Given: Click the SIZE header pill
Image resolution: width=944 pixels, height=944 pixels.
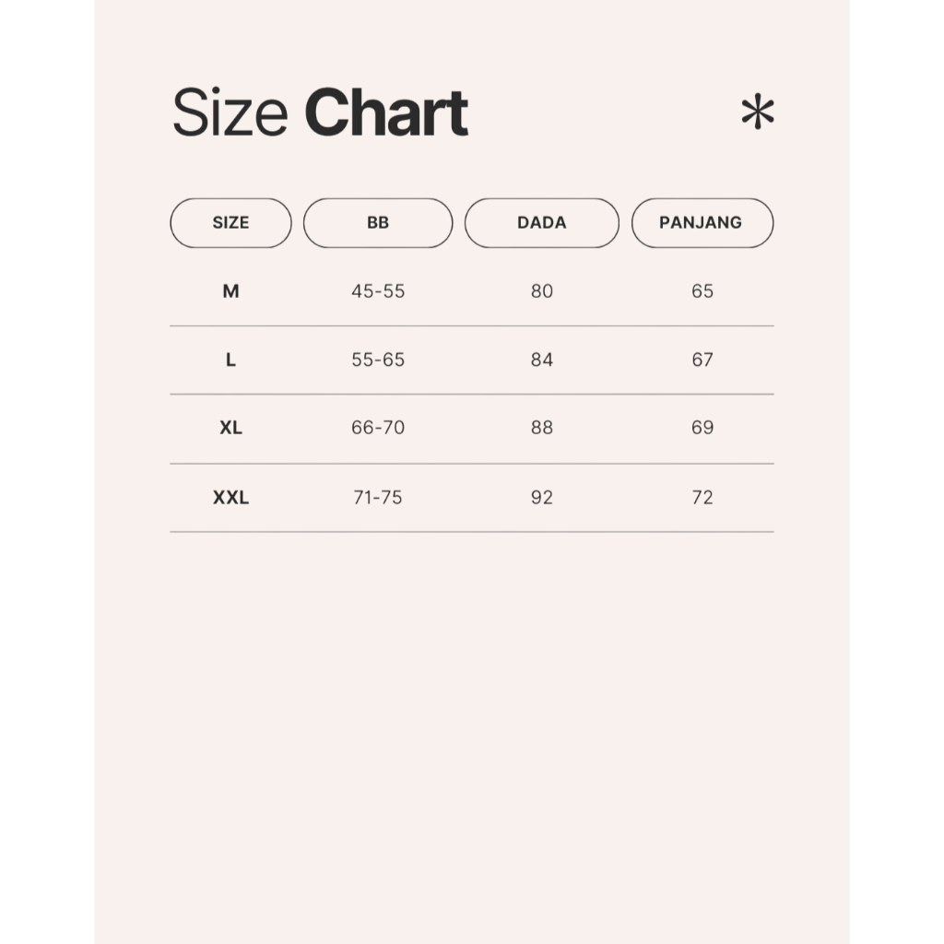Looking at the screenshot, I should click(230, 223).
